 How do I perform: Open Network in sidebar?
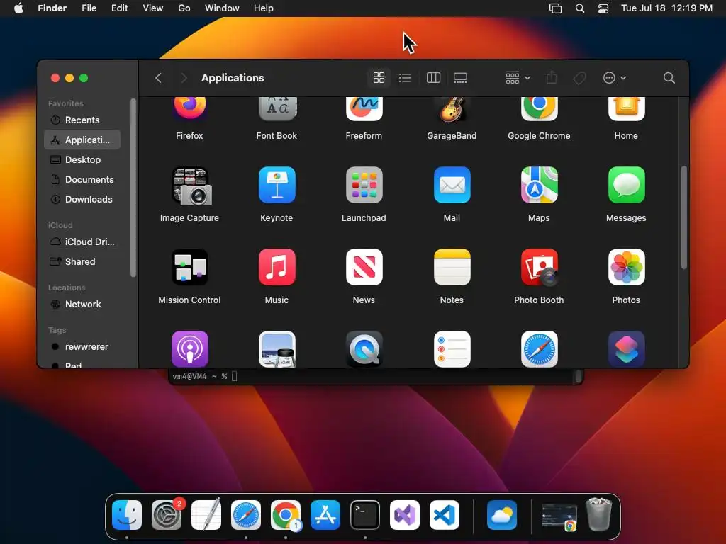(82, 304)
